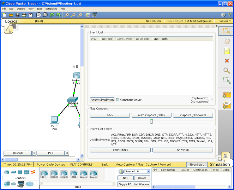Screen dimensions: 234x190
Task: Select the 2811 router model
Action: pos(74,174)
